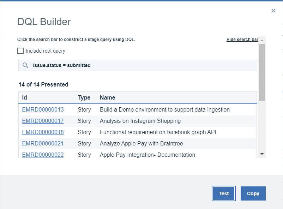
Task: Enable Include root query checkbox
Action: (20, 51)
